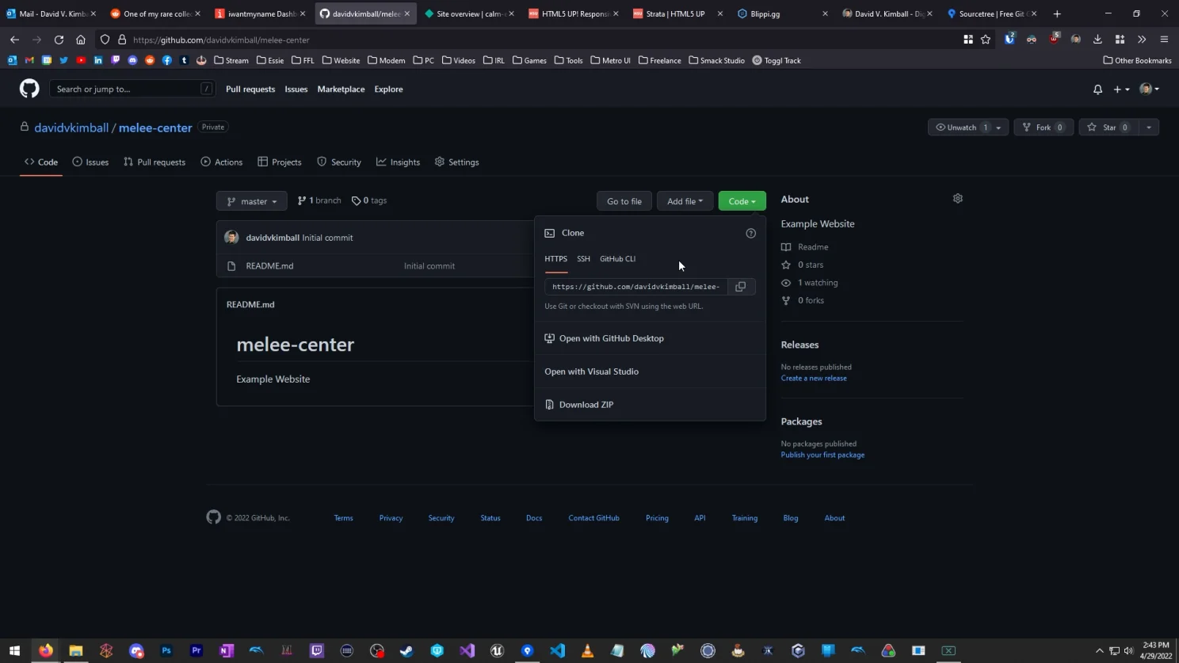Star the melee-center repository
Image resolution: width=1179 pixels, height=663 pixels.
[1108, 127]
